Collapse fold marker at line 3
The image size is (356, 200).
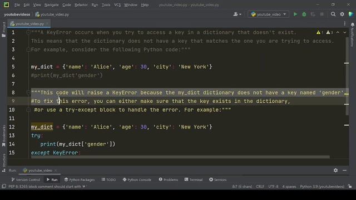tap(28, 49)
